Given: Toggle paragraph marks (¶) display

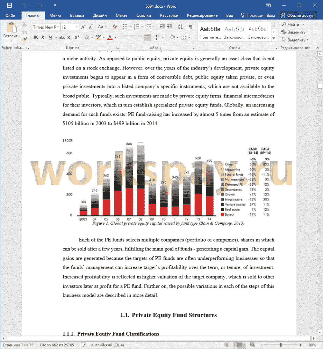Looking at the screenshot, I should tap(191, 27).
